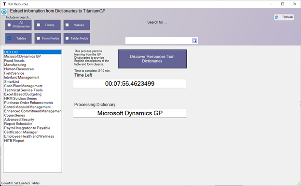Screen dimensions: 301x186
Task: Select SmartList from the list
Action: coord(32,82)
